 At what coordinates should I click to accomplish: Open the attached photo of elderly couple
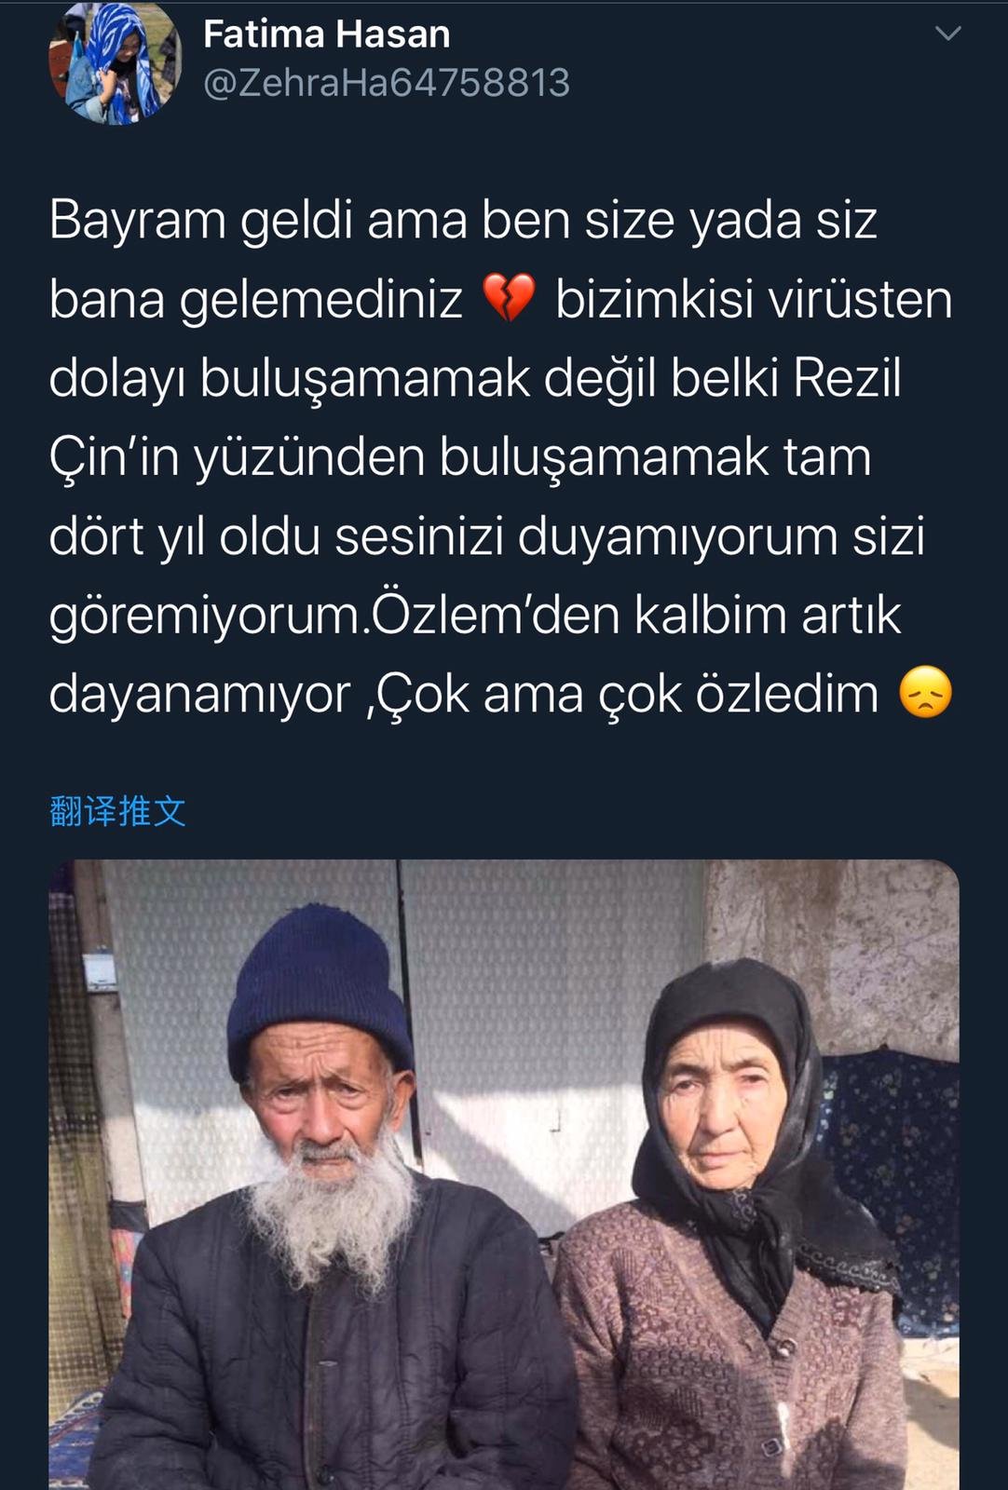504,1174
